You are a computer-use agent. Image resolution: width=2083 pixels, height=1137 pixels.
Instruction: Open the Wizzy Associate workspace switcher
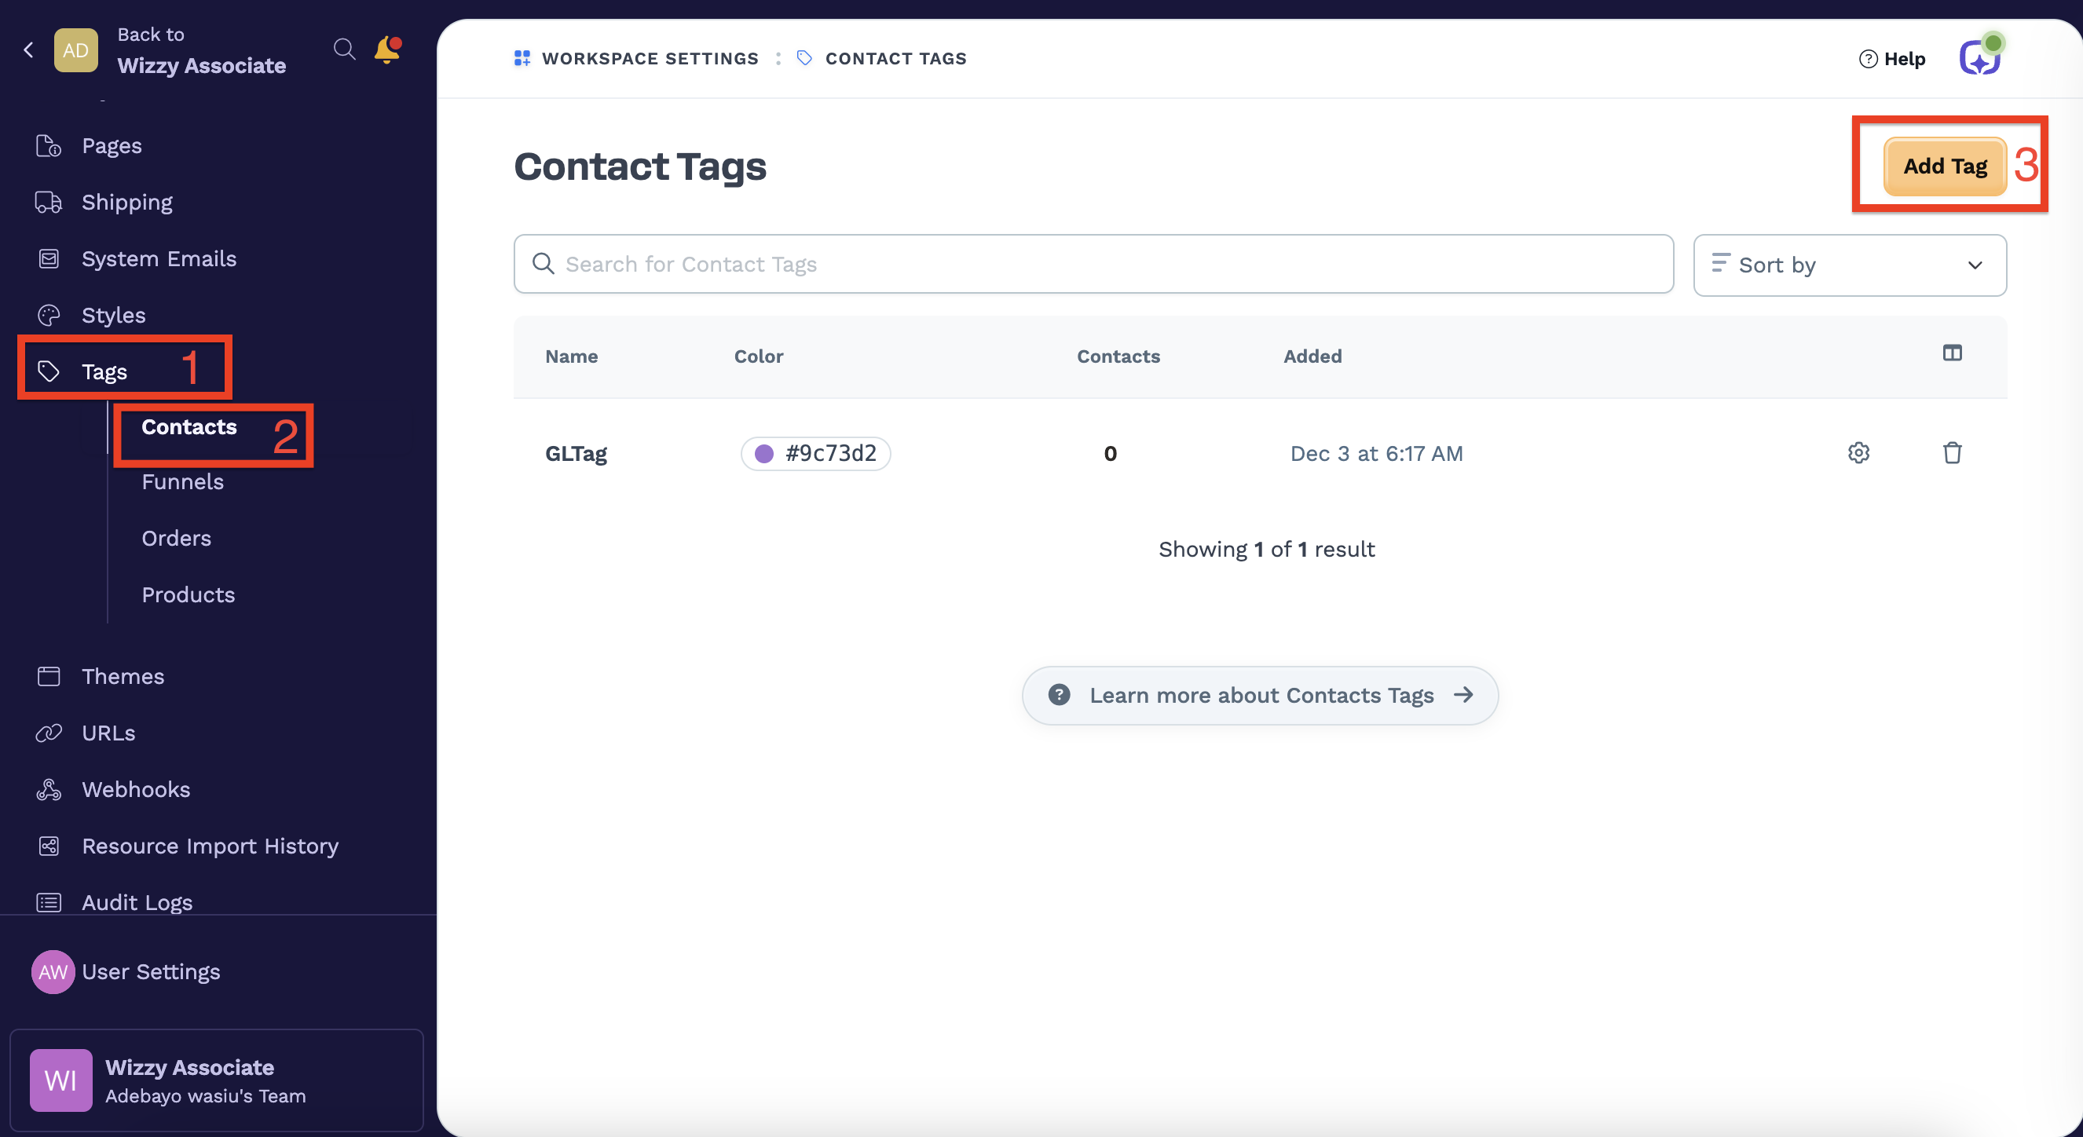[x=216, y=1080]
